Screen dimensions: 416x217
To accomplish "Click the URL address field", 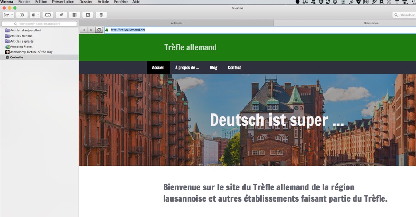I will (x=258, y=30).
